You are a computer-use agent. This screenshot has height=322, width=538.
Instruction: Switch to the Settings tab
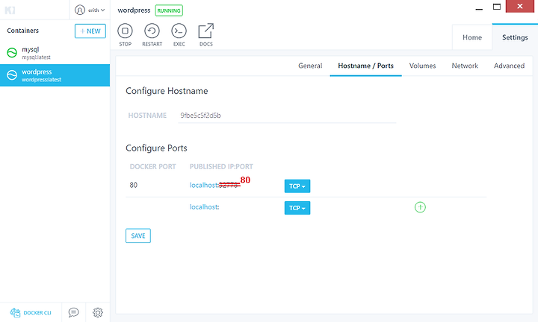pos(515,37)
